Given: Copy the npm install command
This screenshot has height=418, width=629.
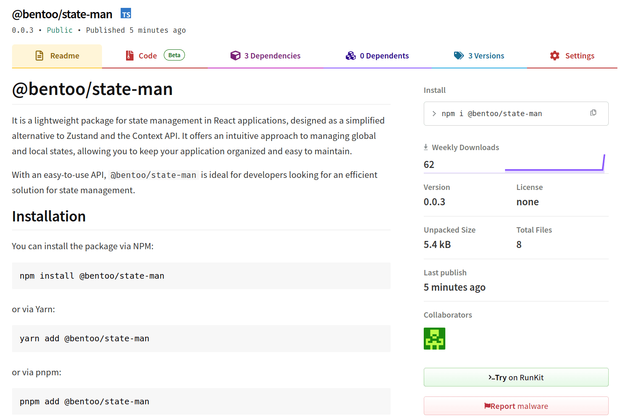Looking at the screenshot, I should coord(593,113).
